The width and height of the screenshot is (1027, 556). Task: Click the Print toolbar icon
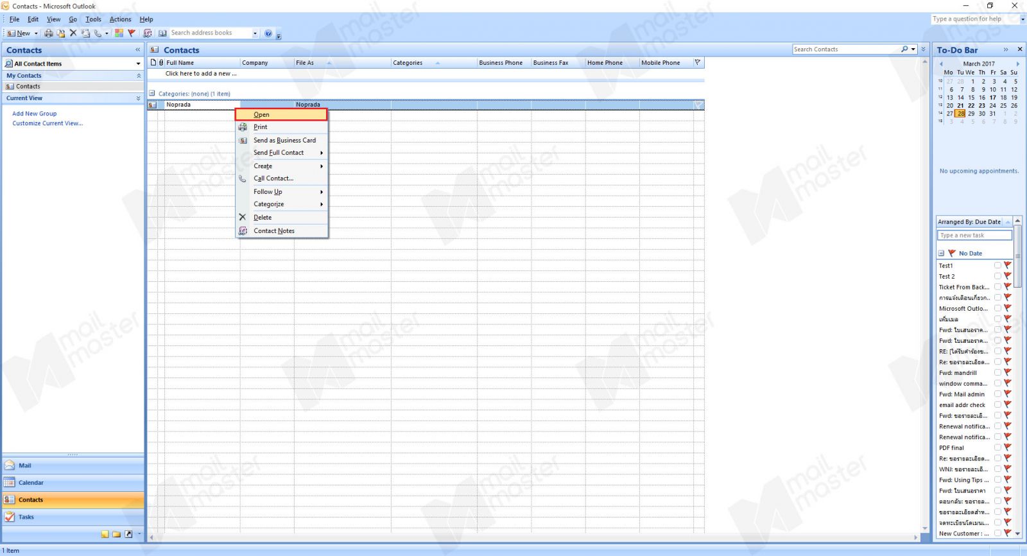[x=49, y=33]
